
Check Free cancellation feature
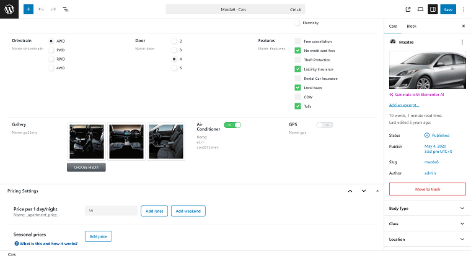[297, 41]
